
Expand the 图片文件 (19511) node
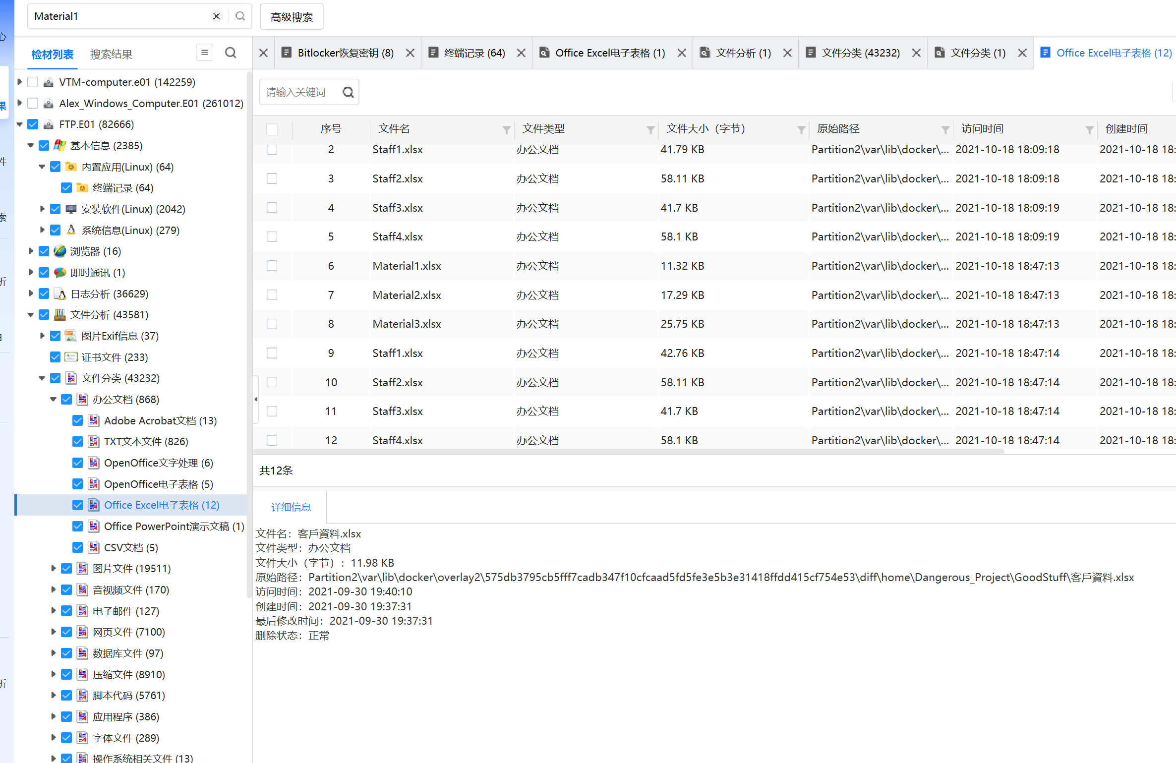53,569
